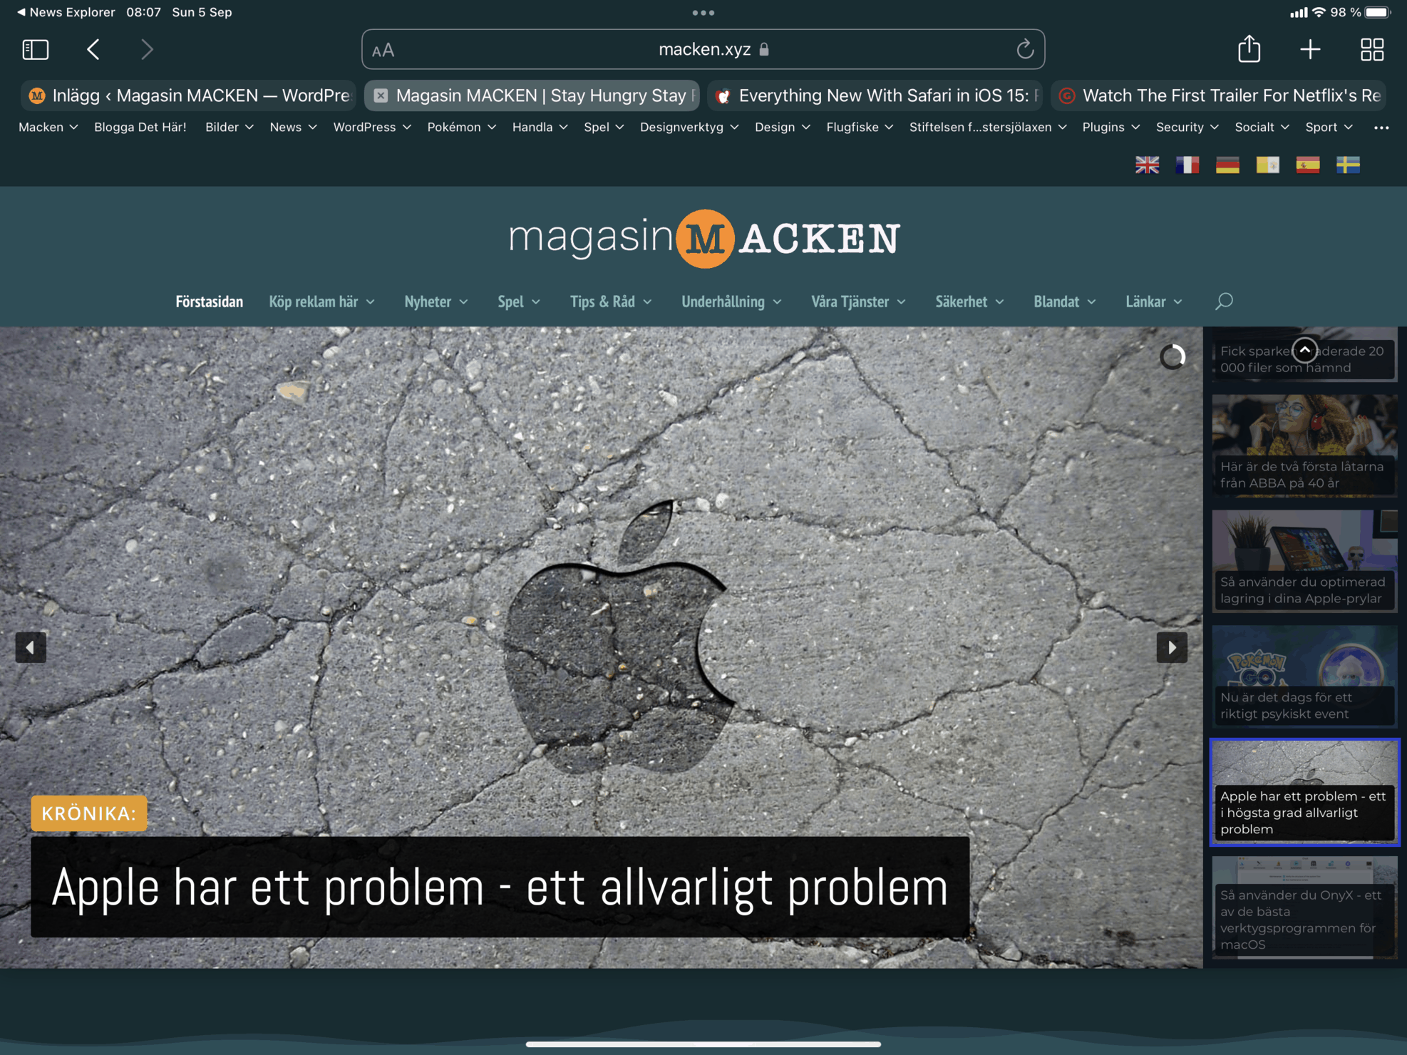Expand the Socialt bookmarks folder
Viewport: 1407px width, 1055px height.
click(1262, 127)
